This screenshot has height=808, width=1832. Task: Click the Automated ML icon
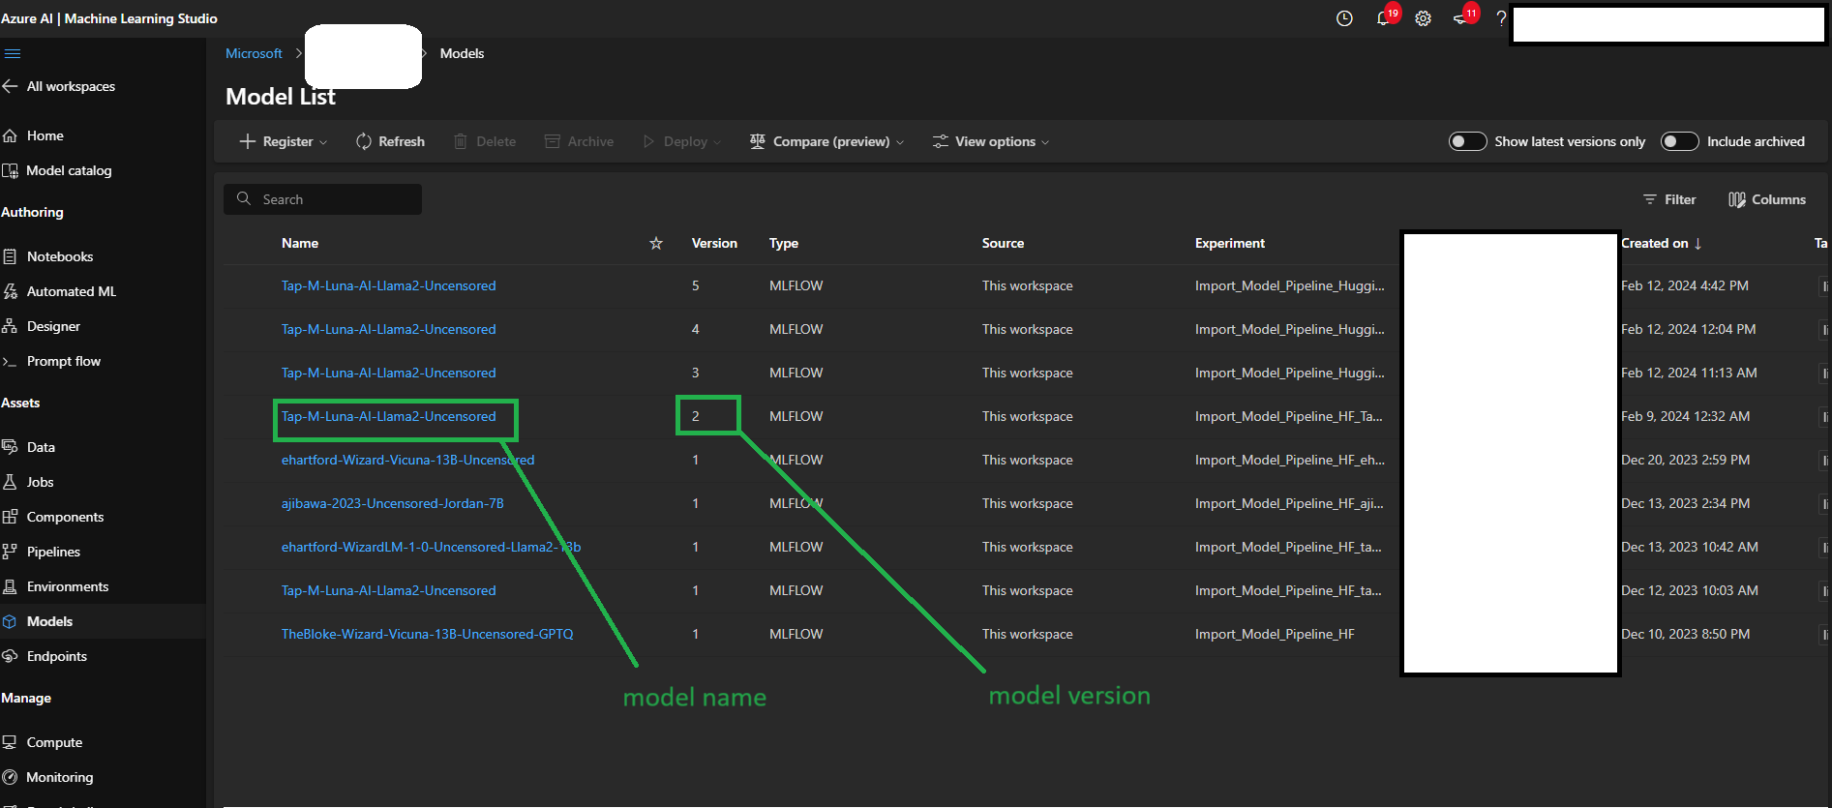(x=10, y=291)
